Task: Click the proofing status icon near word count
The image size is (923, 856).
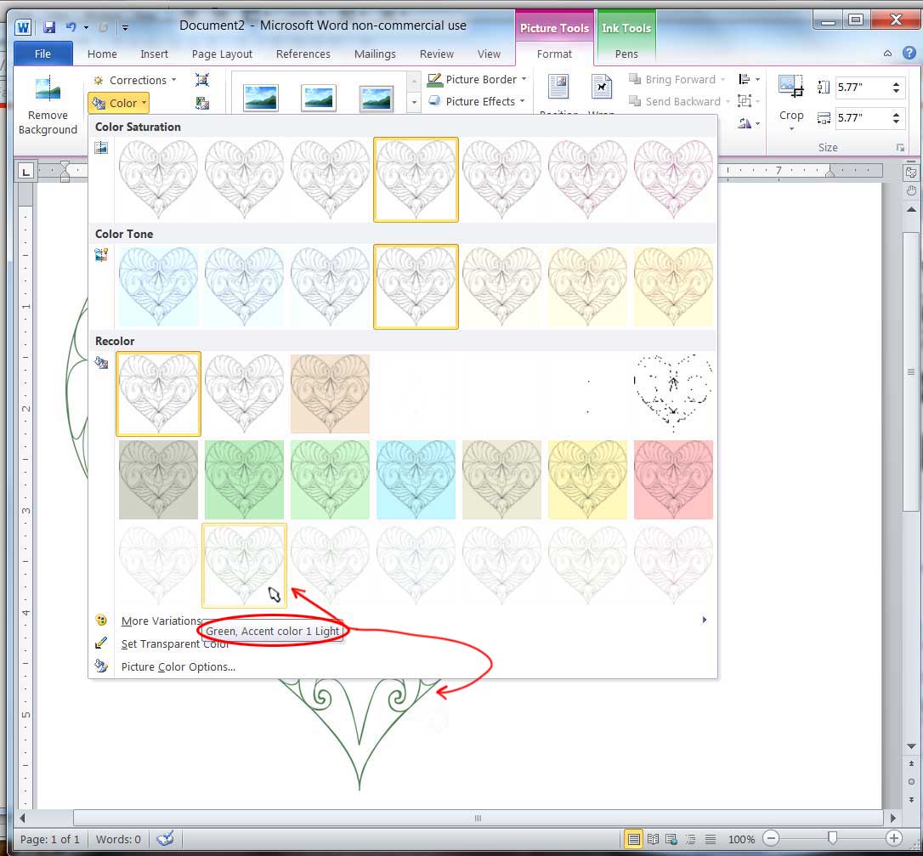Action: (x=165, y=839)
